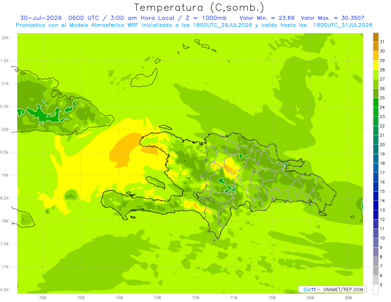Click the 71W longitude axis label
Viewport: 391px width, 302px height.
(x=234, y=298)
